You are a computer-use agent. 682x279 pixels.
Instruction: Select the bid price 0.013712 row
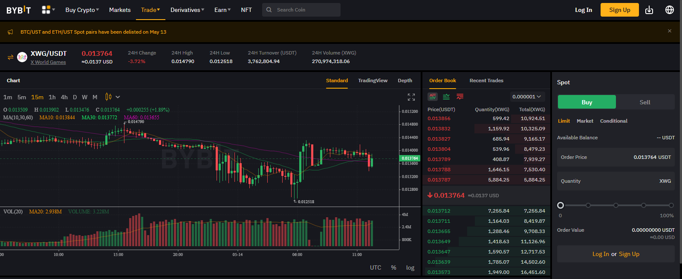(x=486, y=211)
